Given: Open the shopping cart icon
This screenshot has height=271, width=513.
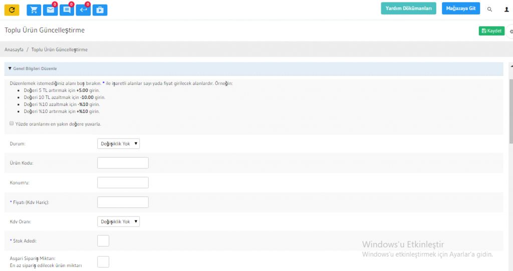Looking at the screenshot, I should coord(34,9).
